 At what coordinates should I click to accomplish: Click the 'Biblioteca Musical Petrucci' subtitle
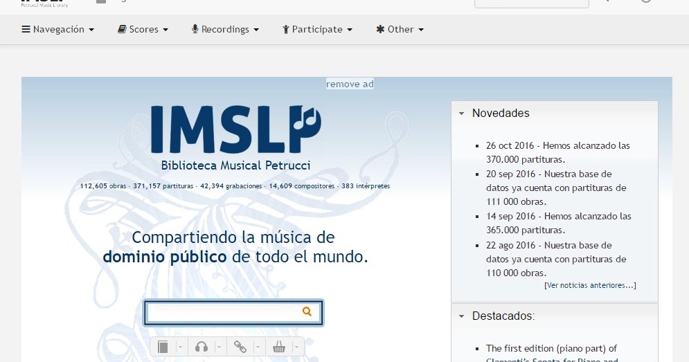pos(236,165)
